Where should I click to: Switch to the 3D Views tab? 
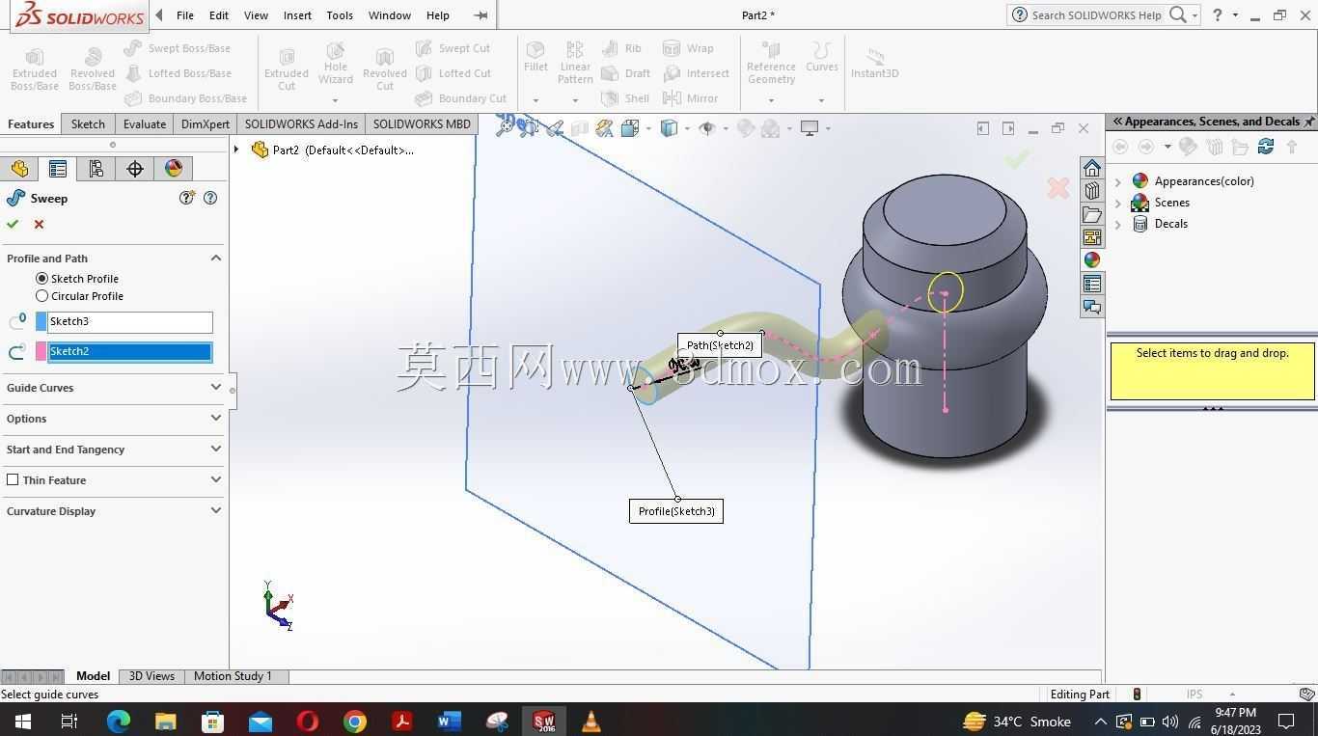pyautogui.click(x=151, y=676)
